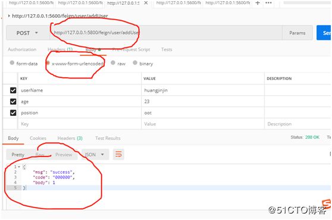Close the active request tab
The height and width of the screenshot is (220, 332).
point(146,3)
